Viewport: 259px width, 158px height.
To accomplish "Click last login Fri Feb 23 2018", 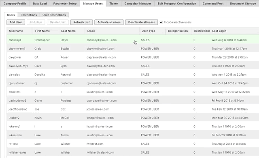I will 229,135.
